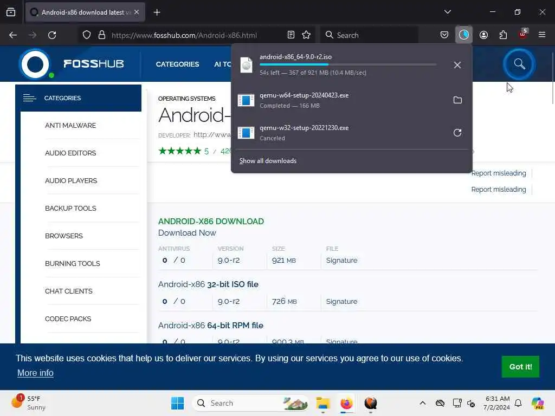Open the list all tabs chevron
Screen dimensions: 555x416
click(x=447, y=12)
